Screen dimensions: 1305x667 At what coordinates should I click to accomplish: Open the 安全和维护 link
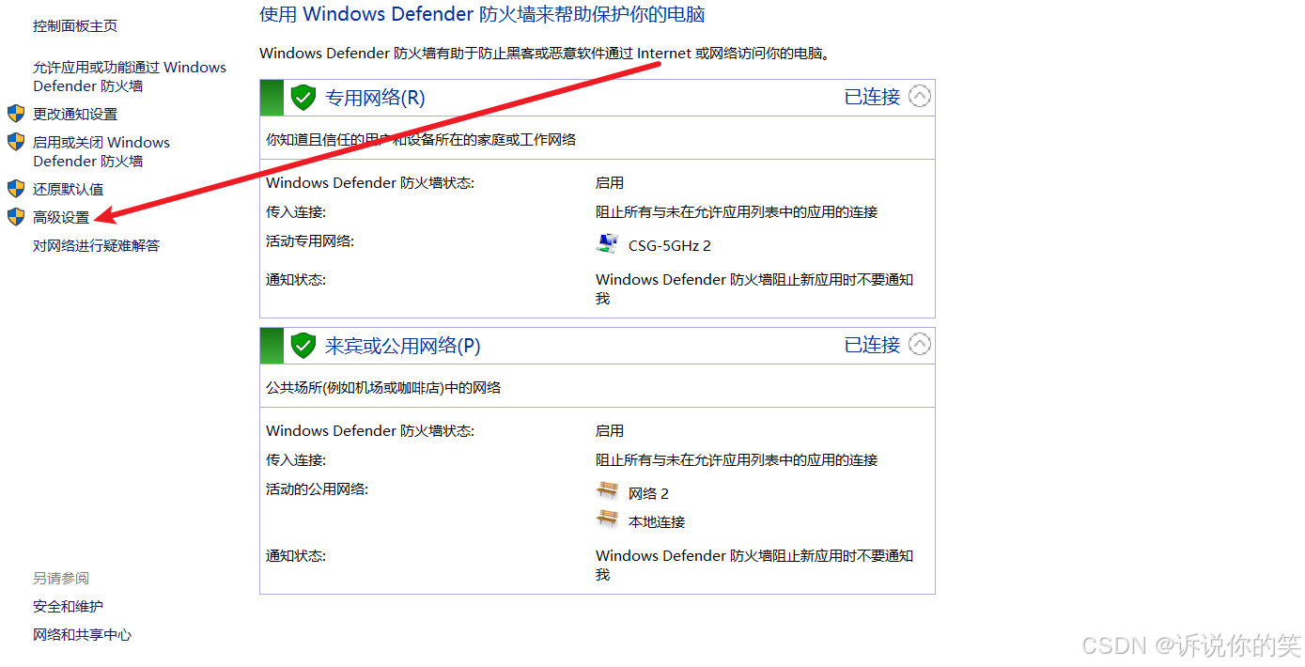coord(68,607)
